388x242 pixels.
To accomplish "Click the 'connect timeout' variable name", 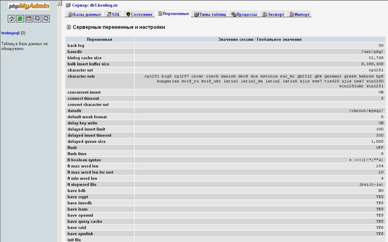I will point(83,99).
